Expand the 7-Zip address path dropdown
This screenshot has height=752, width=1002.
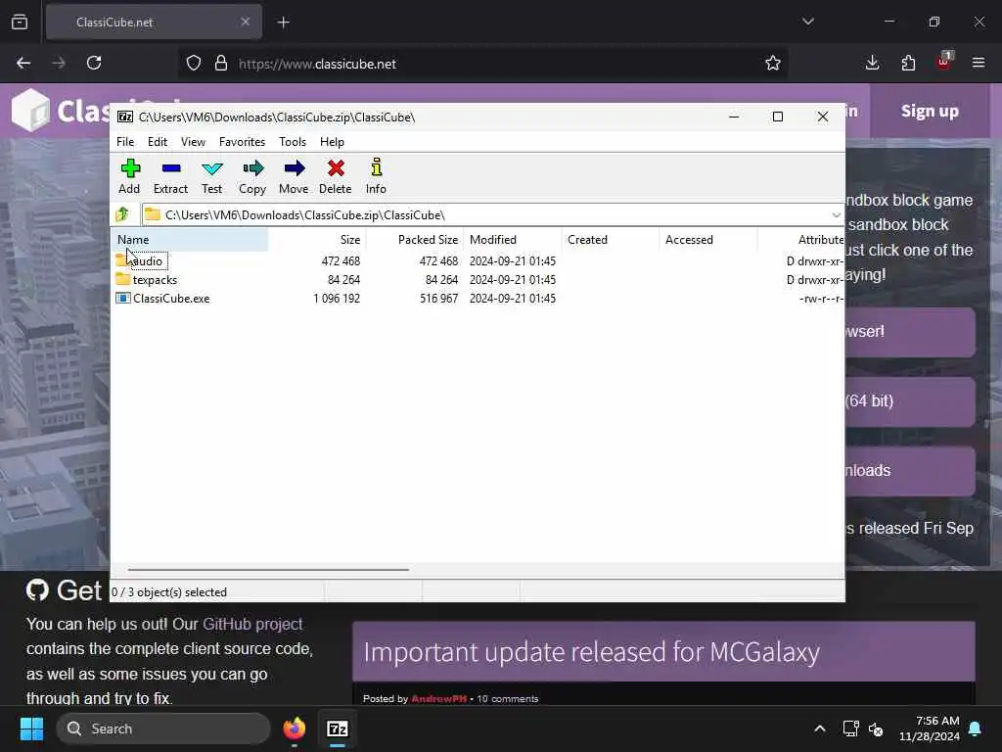pos(836,214)
